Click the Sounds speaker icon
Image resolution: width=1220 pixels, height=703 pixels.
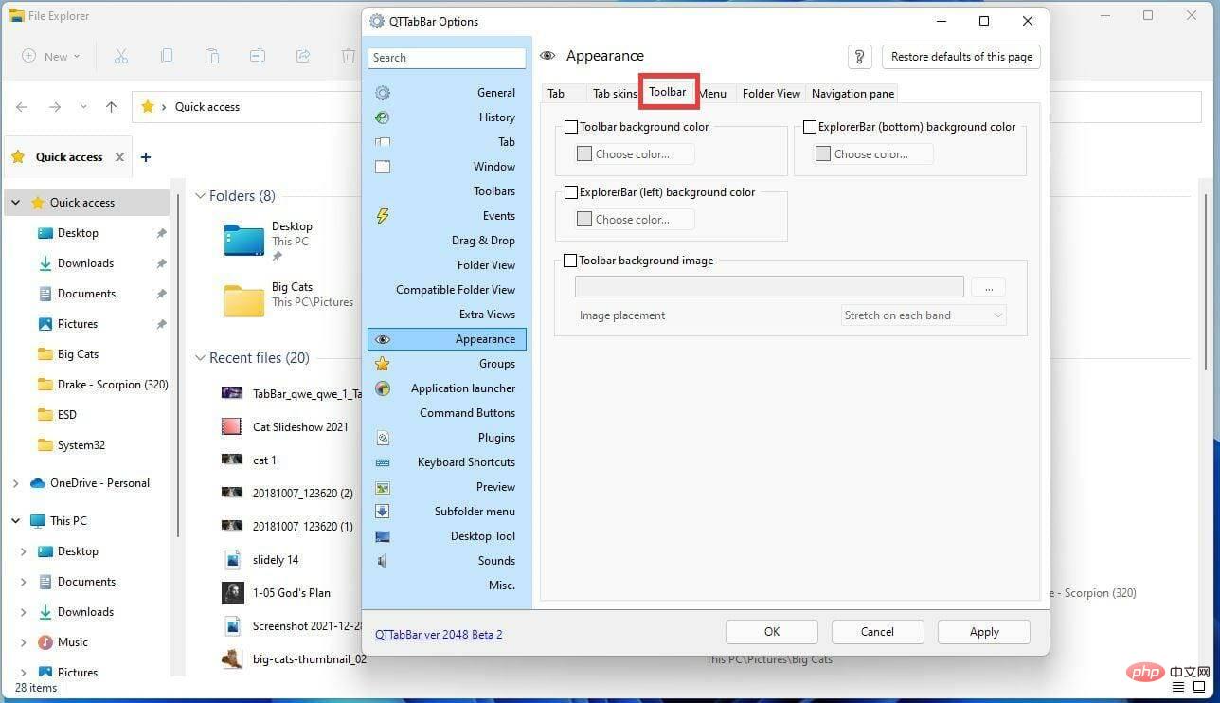point(383,561)
